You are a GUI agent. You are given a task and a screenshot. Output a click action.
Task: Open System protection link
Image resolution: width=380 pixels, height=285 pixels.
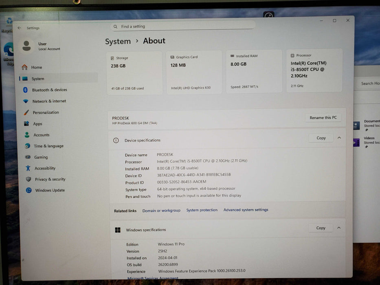pyautogui.click(x=202, y=210)
